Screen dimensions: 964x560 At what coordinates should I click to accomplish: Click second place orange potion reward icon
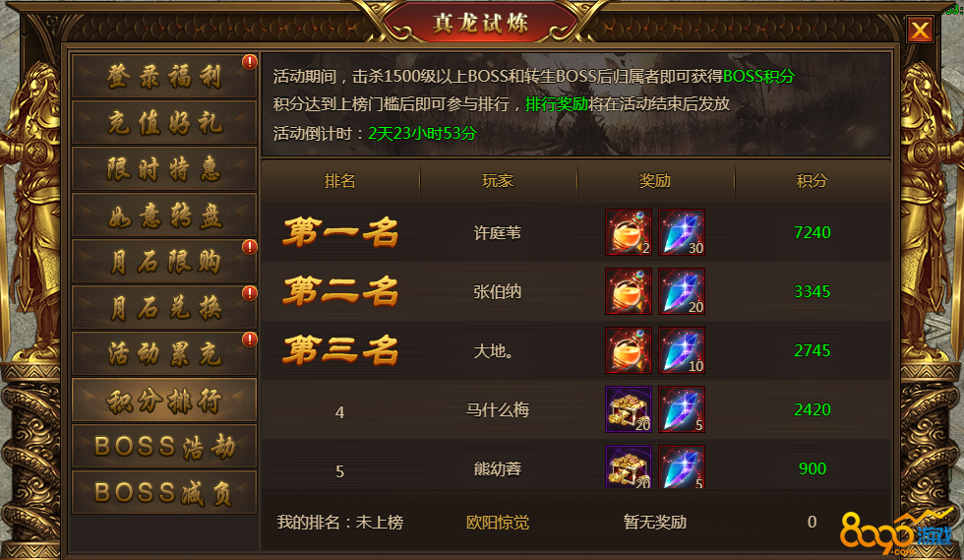(x=629, y=291)
